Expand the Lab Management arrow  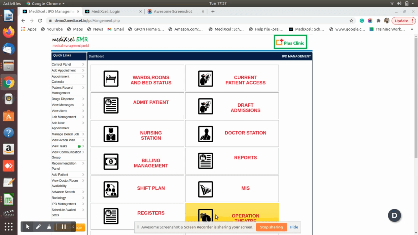click(83, 117)
